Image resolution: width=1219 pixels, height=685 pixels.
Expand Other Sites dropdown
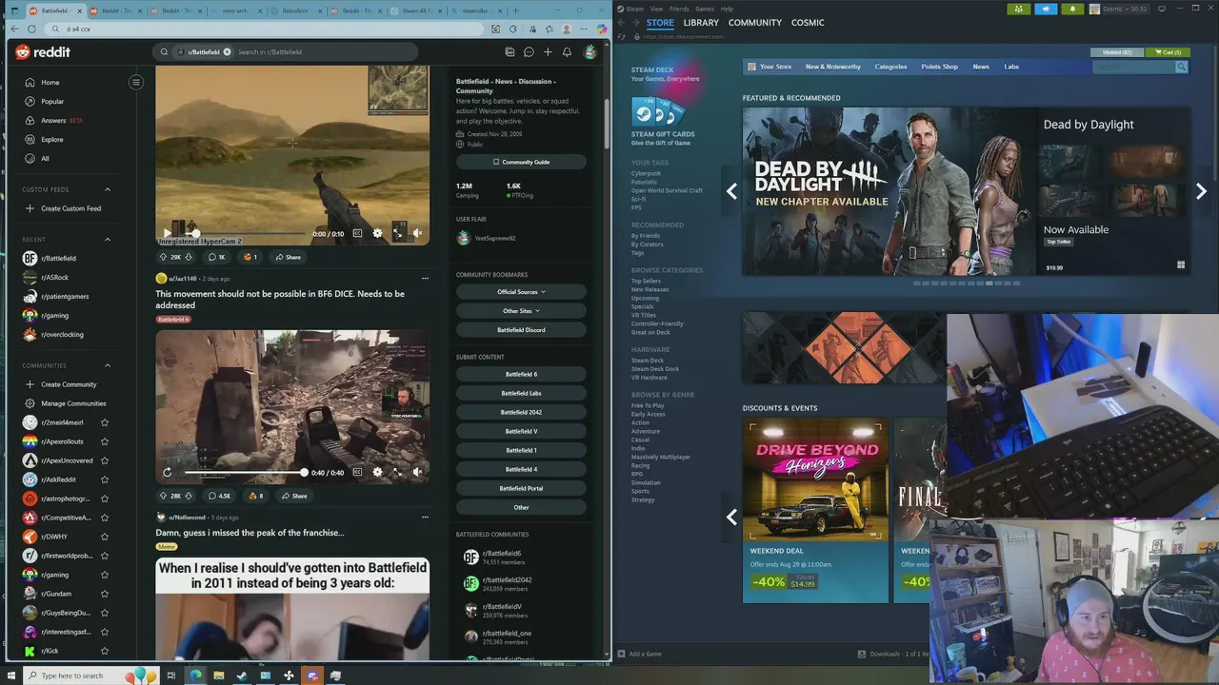pyautogui.click(x=521, y=311)
